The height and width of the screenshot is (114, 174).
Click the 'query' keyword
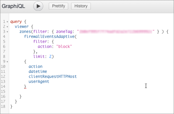(16, 21)
